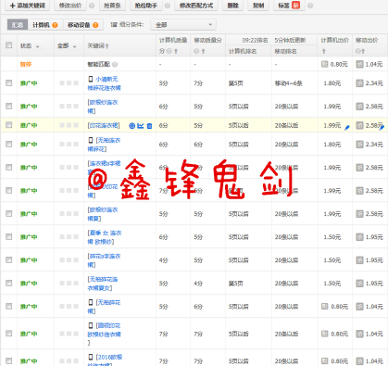The height and width of the screenshot is (366, 388).
Task: Switch to the 计算机 tab
Action: [x=45, y=25]
